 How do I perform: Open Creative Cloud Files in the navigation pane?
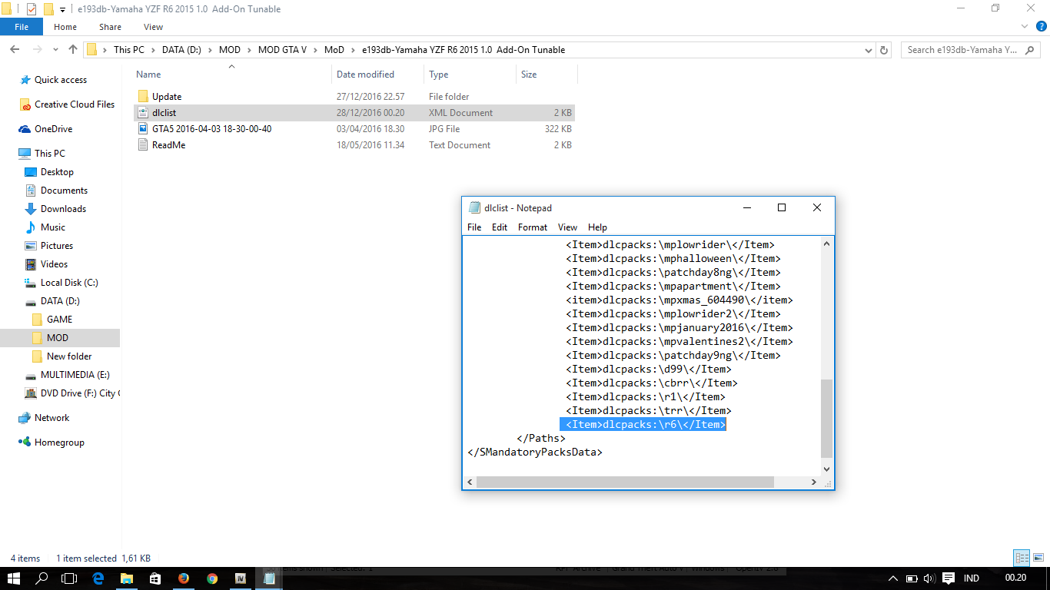[74, 104]
